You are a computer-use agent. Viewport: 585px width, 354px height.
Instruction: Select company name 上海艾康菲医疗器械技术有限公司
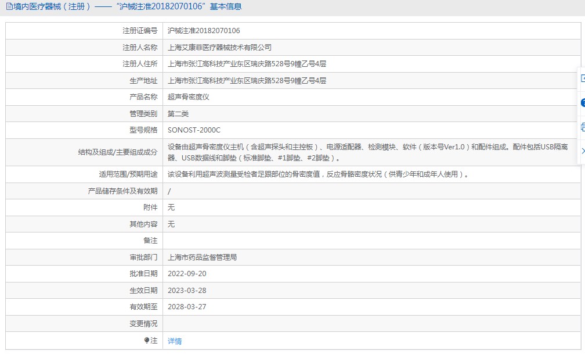point(219,48)
